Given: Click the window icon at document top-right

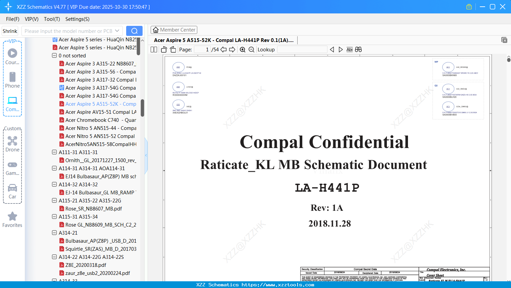Looking at the screenshot, I should pyautogui.click(x=504, y=40).
